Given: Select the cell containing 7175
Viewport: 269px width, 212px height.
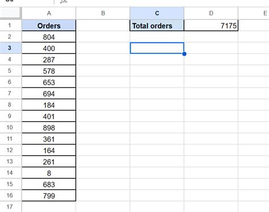Looking at the screenshot, I should [x=211, y=26].
